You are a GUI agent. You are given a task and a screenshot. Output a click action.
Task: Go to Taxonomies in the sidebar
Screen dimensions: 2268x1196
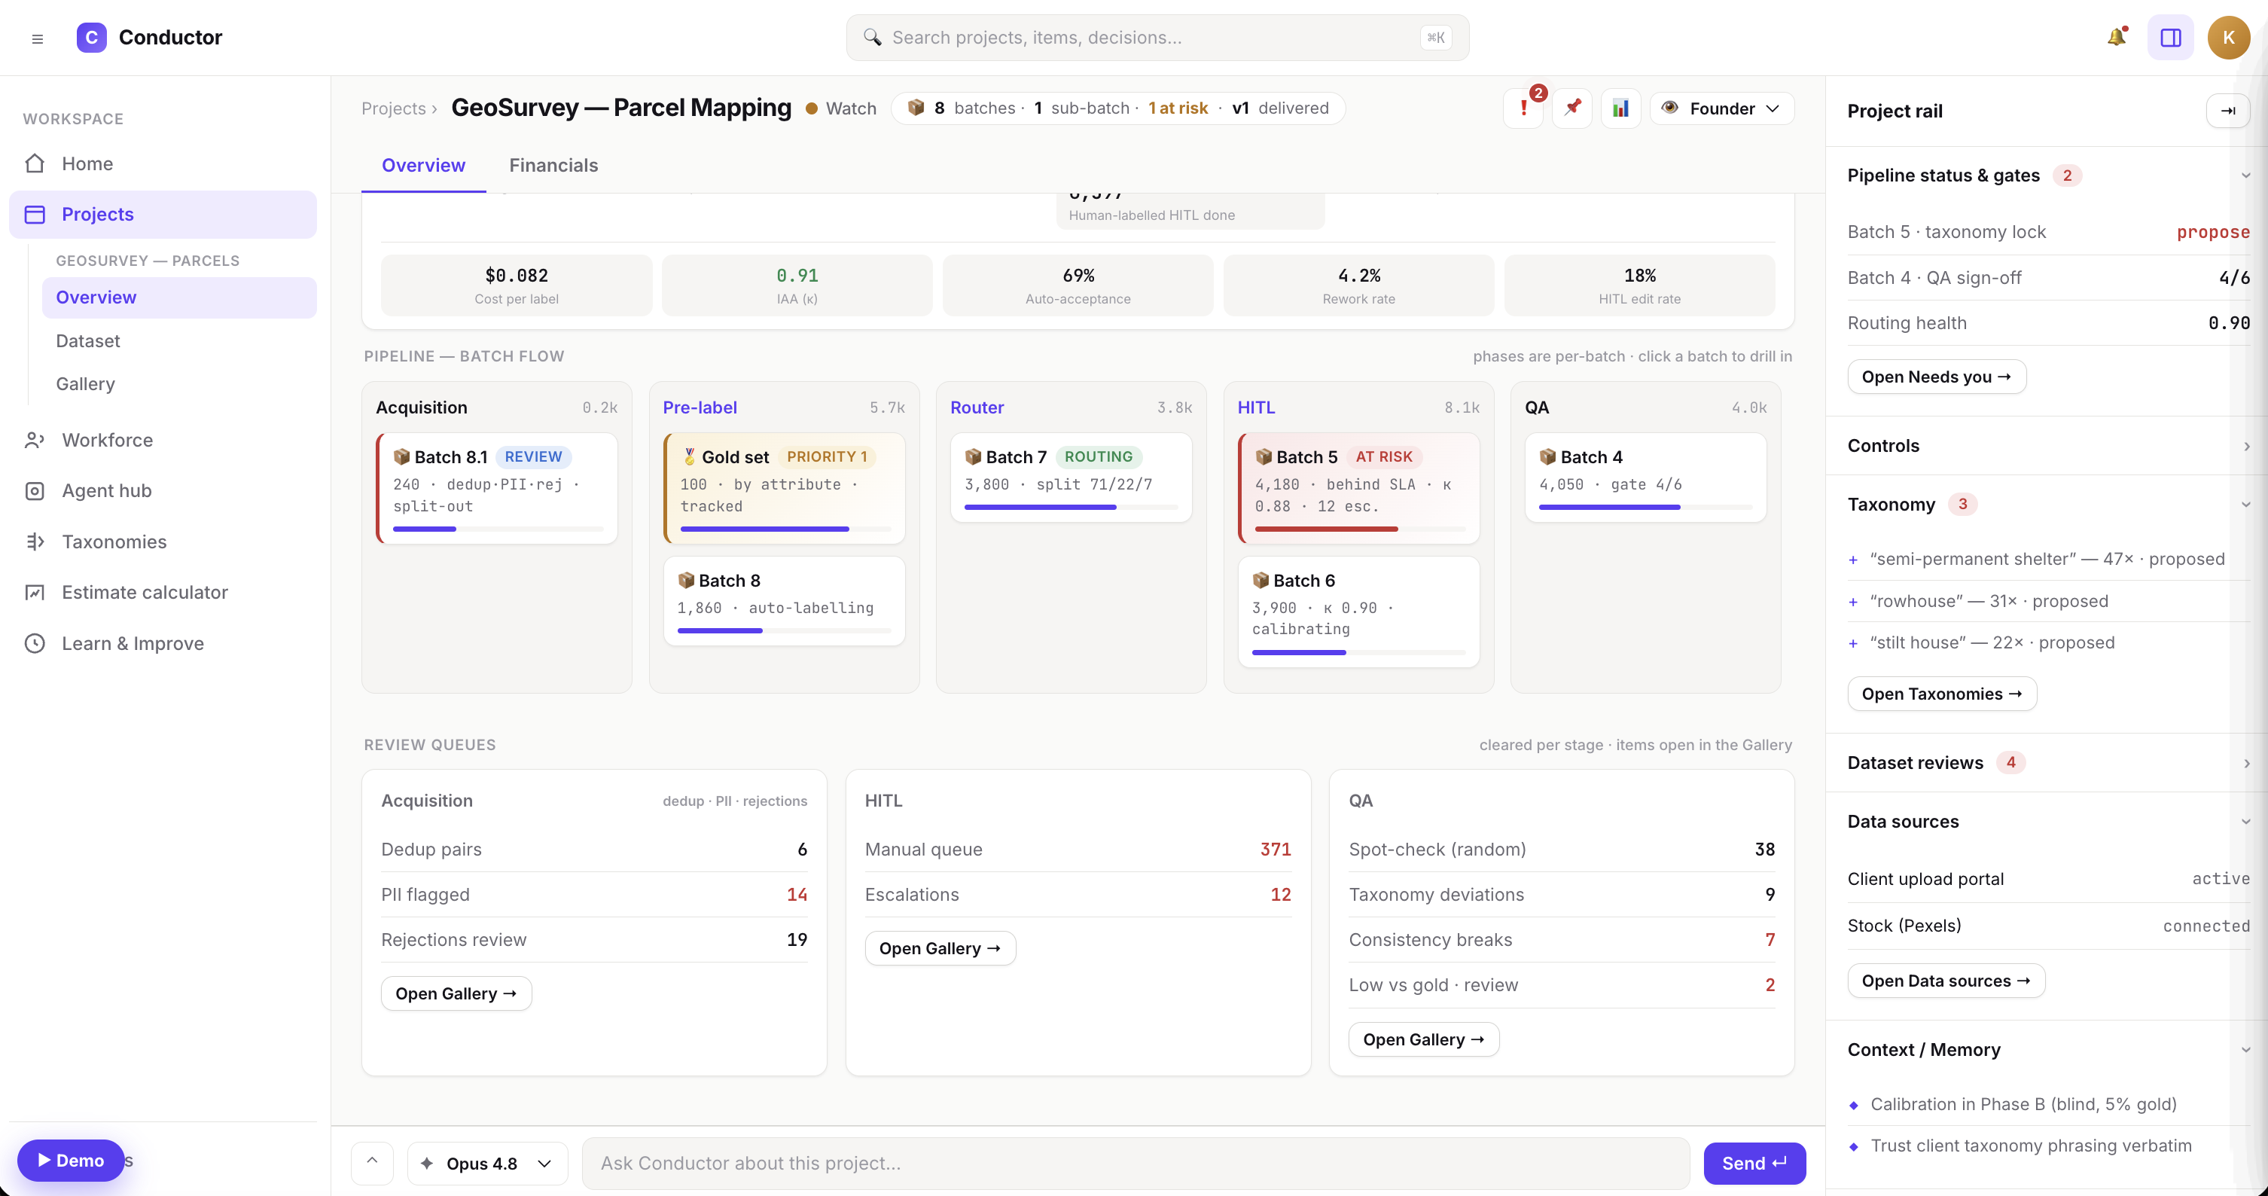tap(163, 542)
